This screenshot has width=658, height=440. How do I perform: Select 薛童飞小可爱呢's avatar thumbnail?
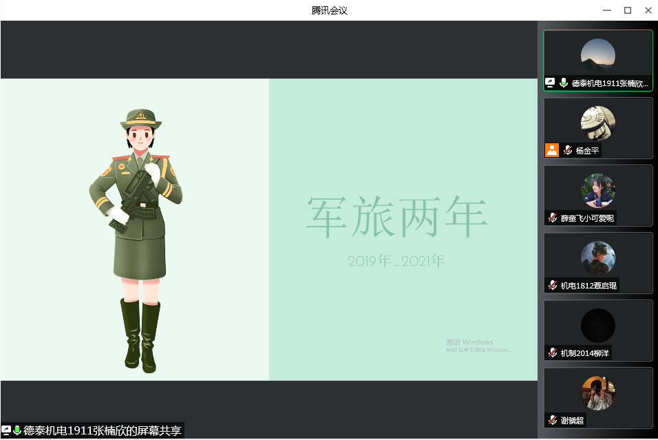pyautogui.click(x=597, y=191)
